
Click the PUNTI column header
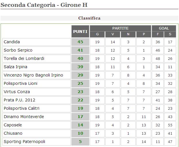(x=80, y=32)
